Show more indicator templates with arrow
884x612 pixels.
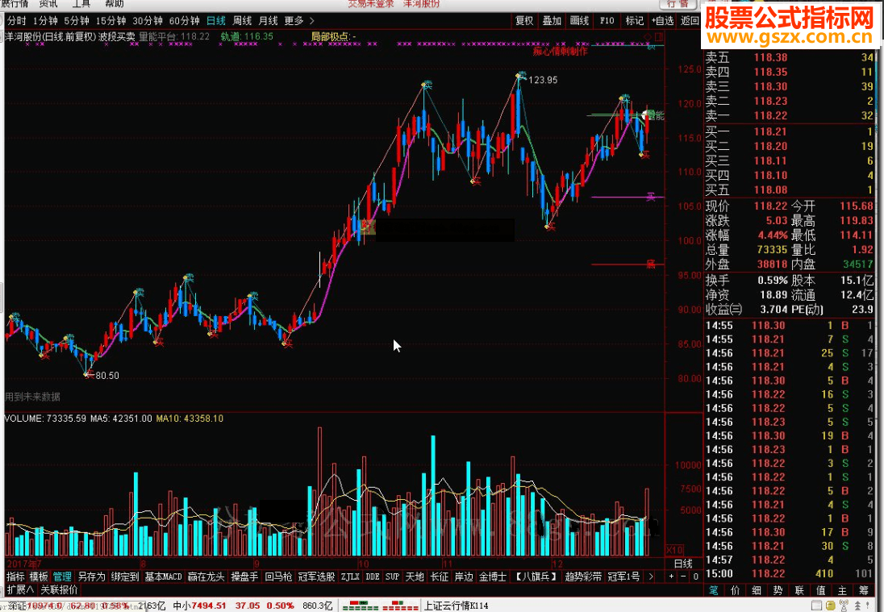tap(651, 577)
